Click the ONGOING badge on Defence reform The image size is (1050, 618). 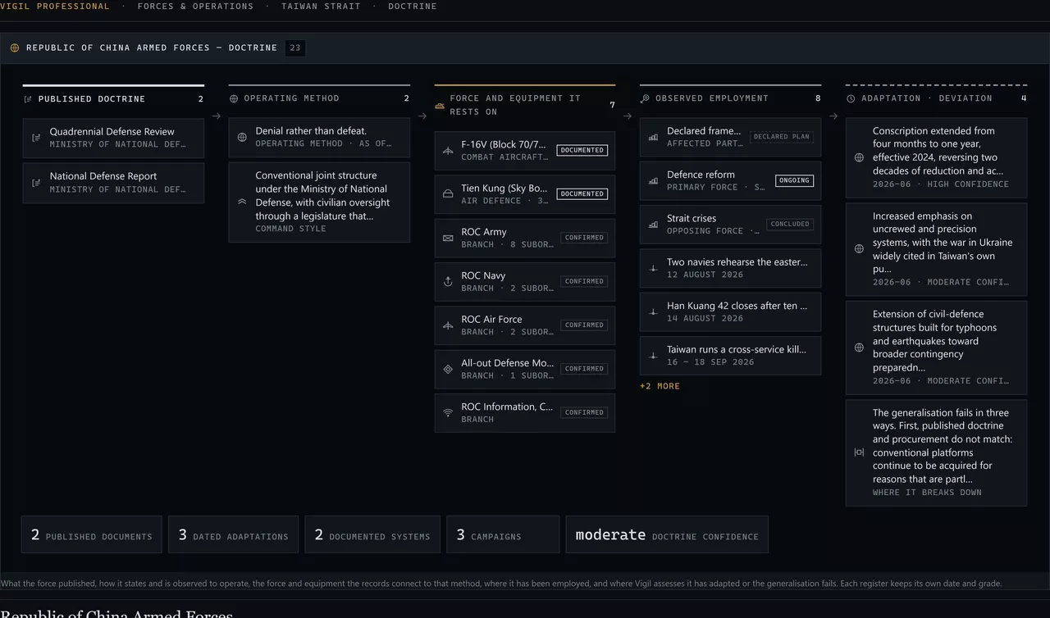(794, 180)
